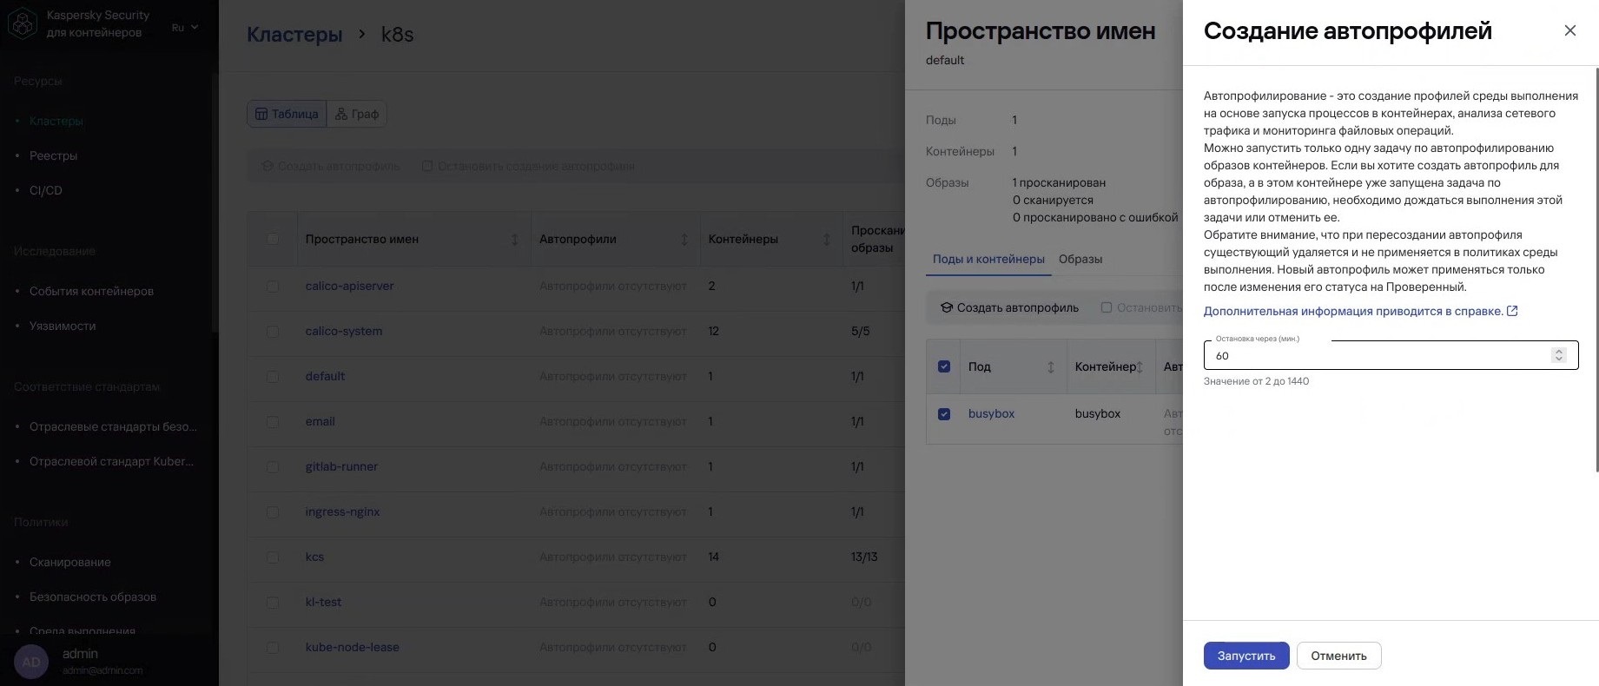Image resolution: width=1599 pixels, height=686 pixels.
Task: Focus the Остановка через (мин.) field
Action: [x=1391, y=355]
